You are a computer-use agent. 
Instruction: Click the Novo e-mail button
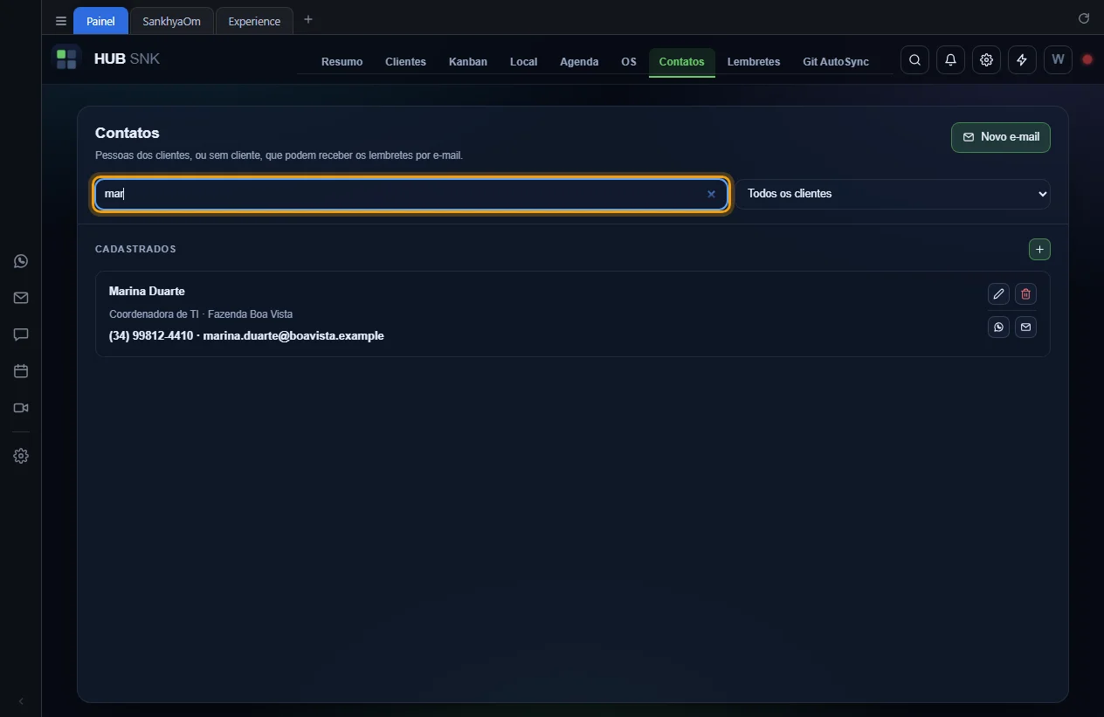(1001, 137)
